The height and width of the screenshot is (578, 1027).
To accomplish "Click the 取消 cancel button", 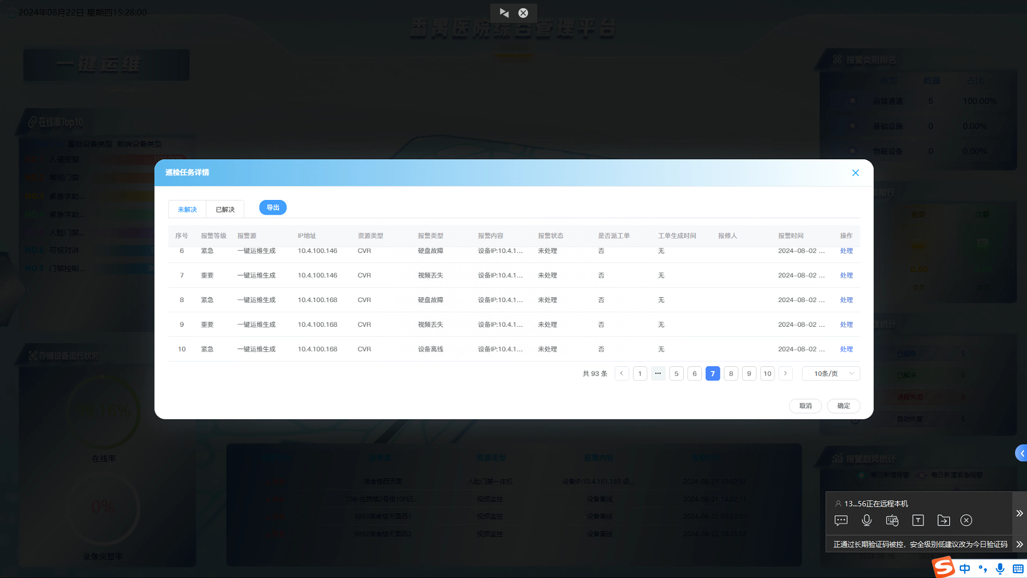I will [x=805, y=406].
